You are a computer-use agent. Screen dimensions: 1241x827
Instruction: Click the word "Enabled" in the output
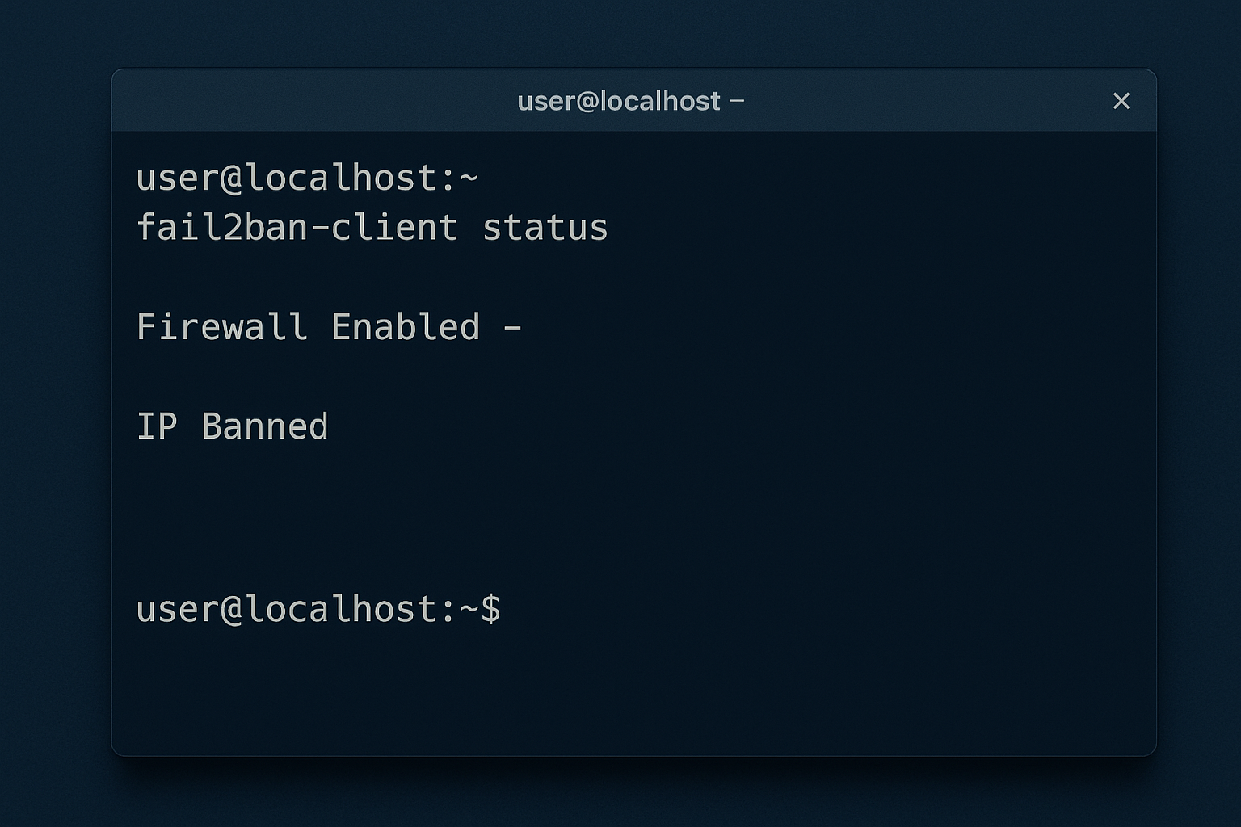pos(406,327)
